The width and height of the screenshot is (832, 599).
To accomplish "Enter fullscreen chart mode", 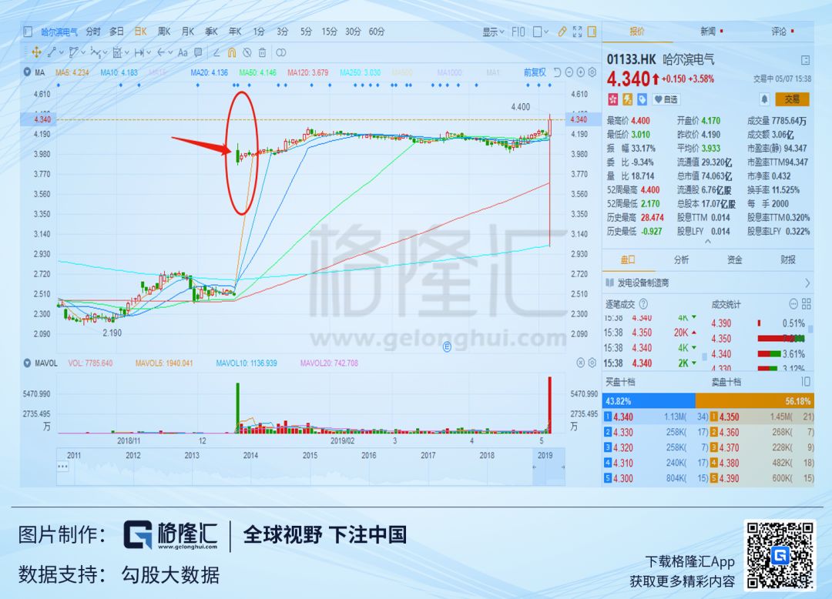I will tap(577, 32).
